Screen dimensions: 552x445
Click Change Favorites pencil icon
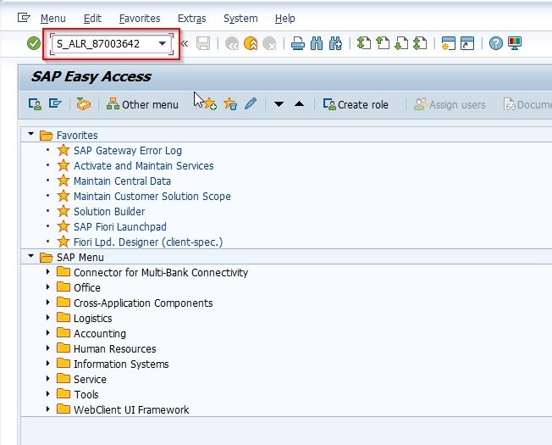251,103
